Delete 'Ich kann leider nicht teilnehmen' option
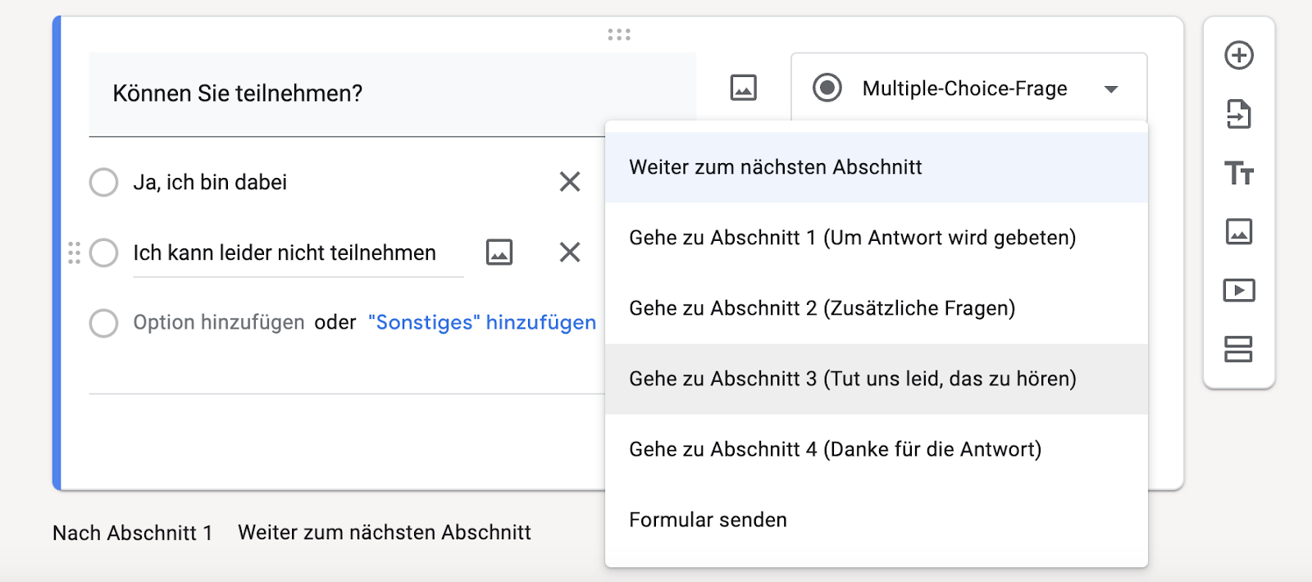 570,252
